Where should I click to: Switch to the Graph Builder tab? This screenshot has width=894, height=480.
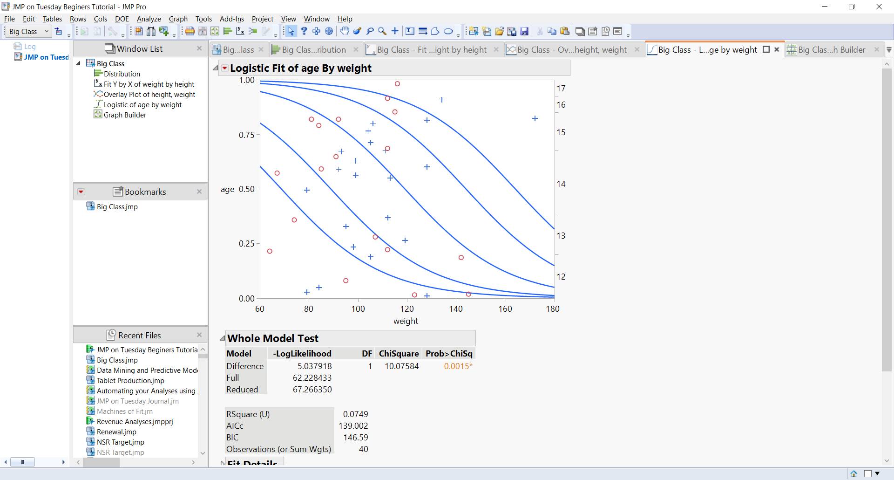(831, 49)
